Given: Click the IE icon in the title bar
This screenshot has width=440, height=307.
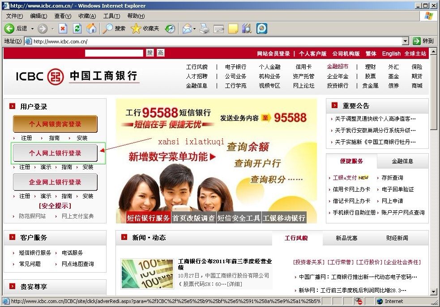Looking at the screenshot, I should [x=6, y=6].
